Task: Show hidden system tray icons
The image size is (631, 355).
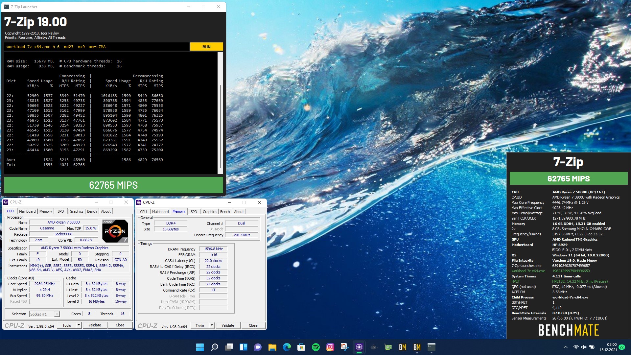Action: point(565,347)
